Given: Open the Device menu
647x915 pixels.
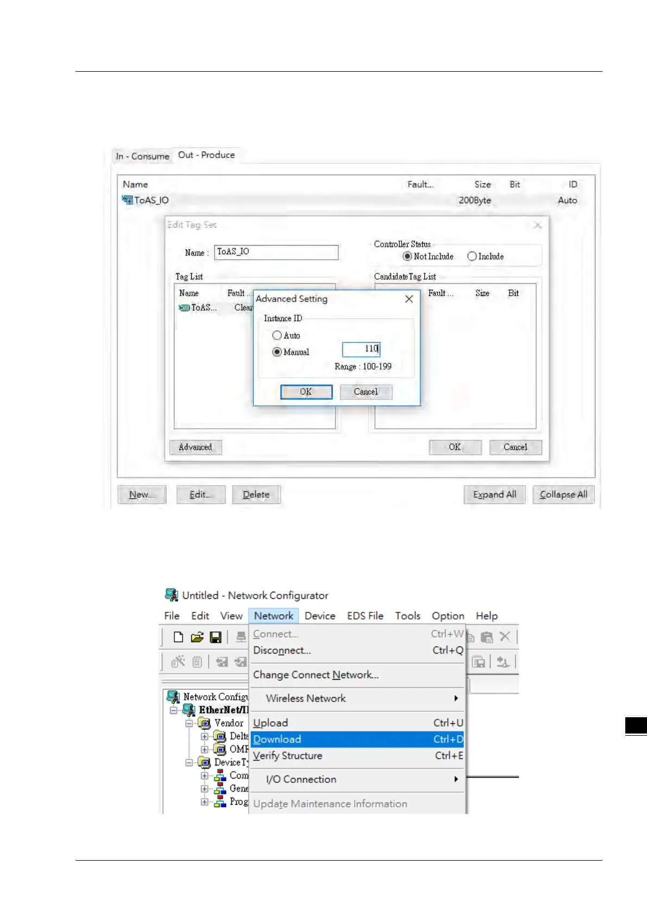Looking at the screenshot, I should pyautogui.click(x=320, y=616).
